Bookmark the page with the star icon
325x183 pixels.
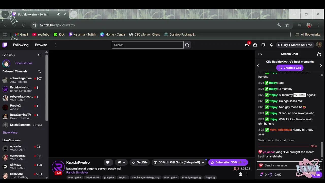(287, 25)
